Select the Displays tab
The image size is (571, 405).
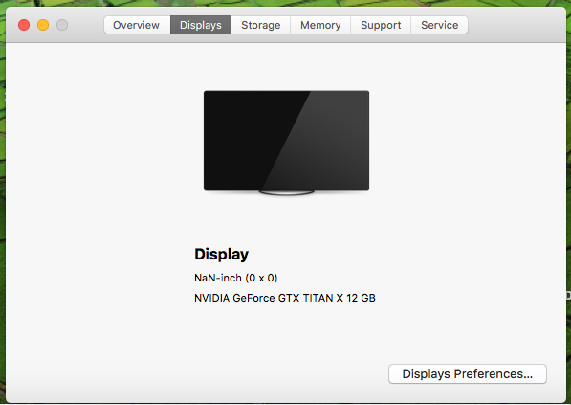[x=201, y=25]
